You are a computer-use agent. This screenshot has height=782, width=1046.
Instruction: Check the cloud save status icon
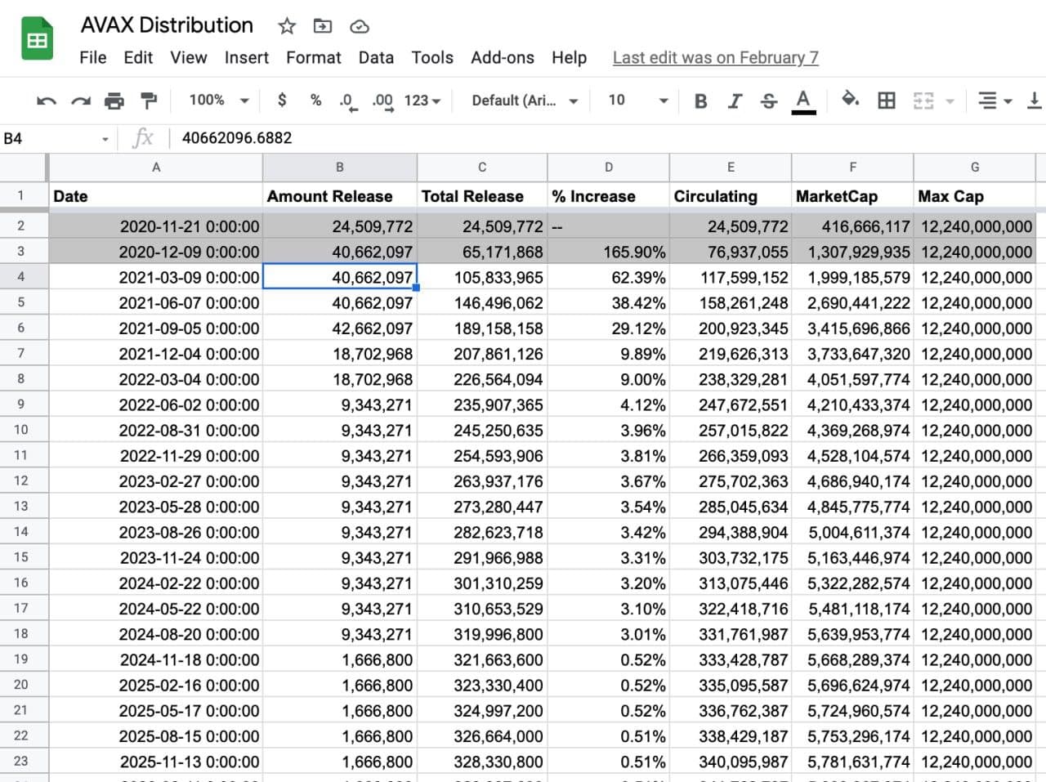pyautogui.click(x=360, y=27)
